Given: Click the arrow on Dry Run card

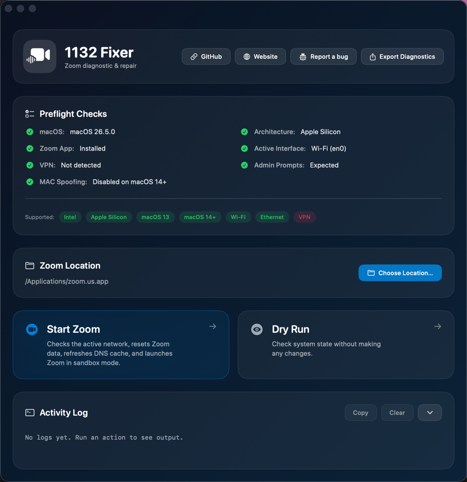Looking at the screenshot, I should click(x=437, y=326).
